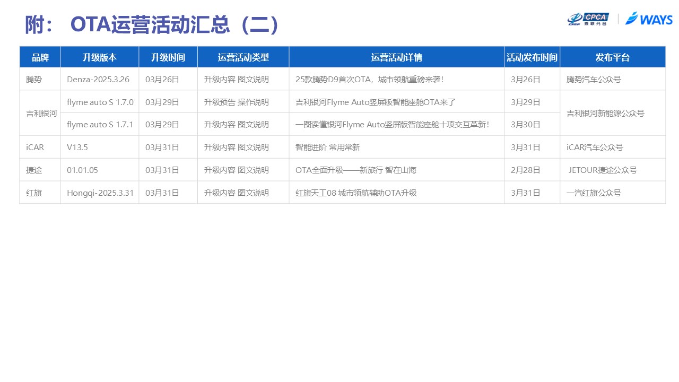Select the 03月26日 upgrade time cell
679x382 pixels.
(x=168, y=79)
